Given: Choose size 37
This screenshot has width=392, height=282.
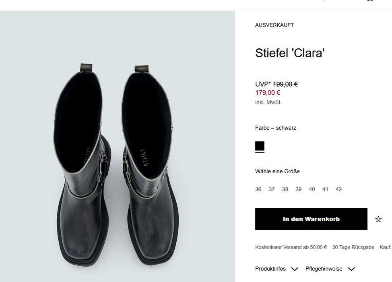Looking at the screenshot, I should click(272, 189).
